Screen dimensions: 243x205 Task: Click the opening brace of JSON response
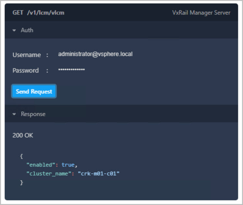click(x=21, y=156)
